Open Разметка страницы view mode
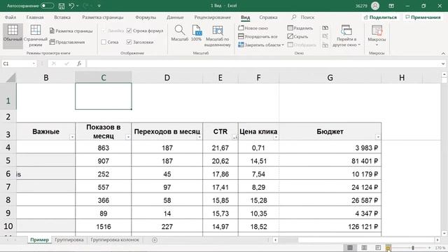 [x=71, y=31]
